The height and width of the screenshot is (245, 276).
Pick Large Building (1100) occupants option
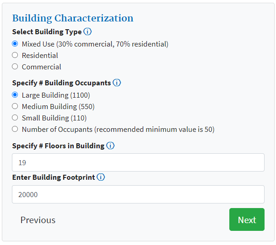click(x=15, y=95)
